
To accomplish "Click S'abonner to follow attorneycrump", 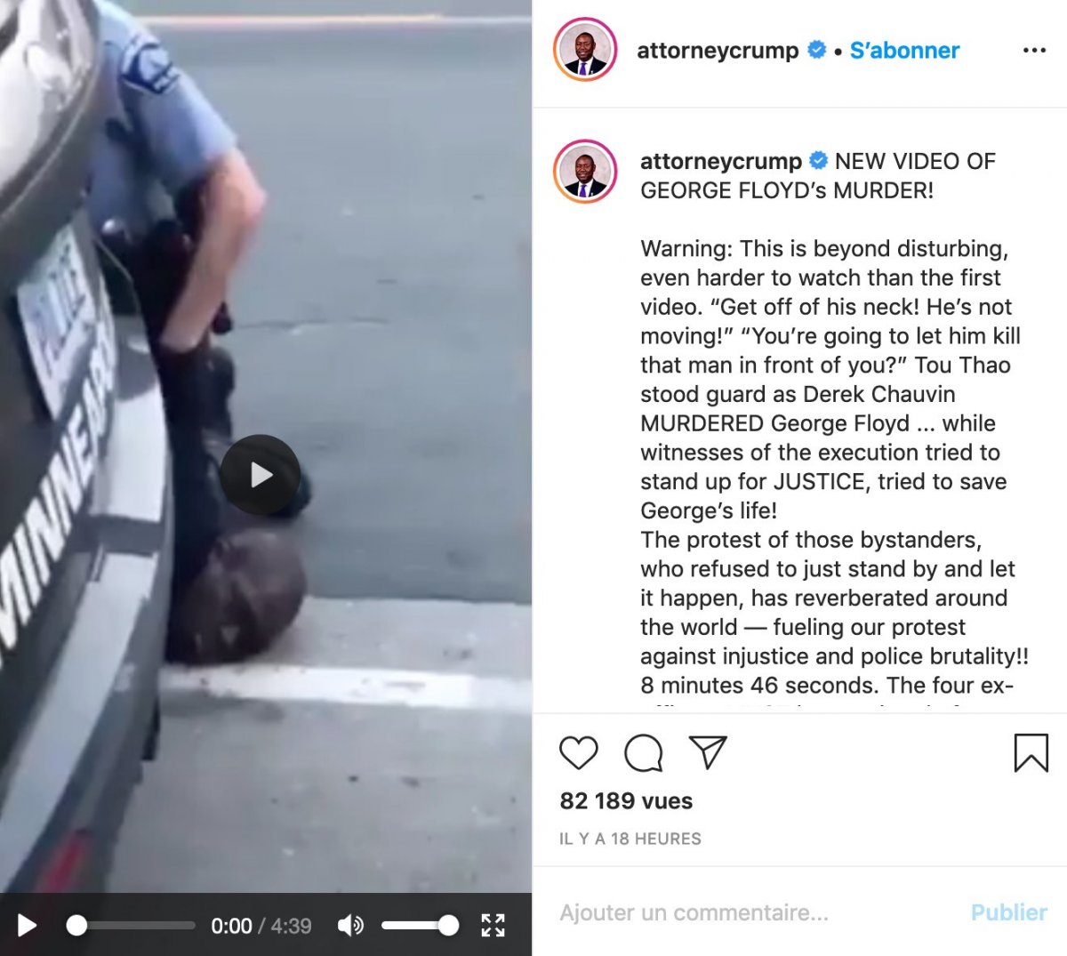I will click(904, 51).
